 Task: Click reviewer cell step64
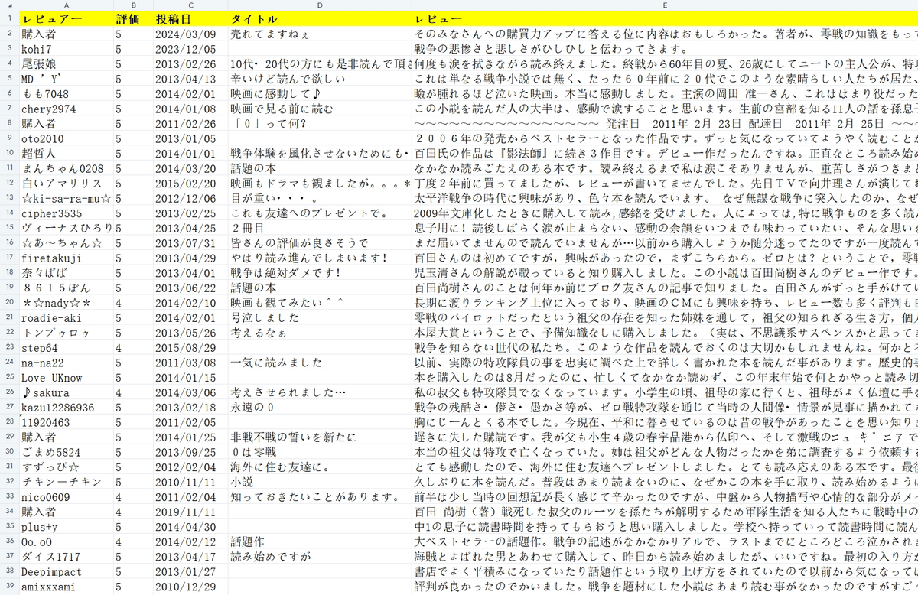tap(67, 346)
